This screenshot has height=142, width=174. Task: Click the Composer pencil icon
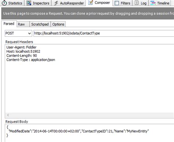[x=91, y=3]
